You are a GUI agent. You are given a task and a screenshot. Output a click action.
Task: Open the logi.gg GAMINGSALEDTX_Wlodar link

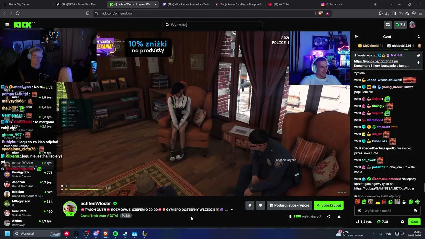click(x=384, y=189)
